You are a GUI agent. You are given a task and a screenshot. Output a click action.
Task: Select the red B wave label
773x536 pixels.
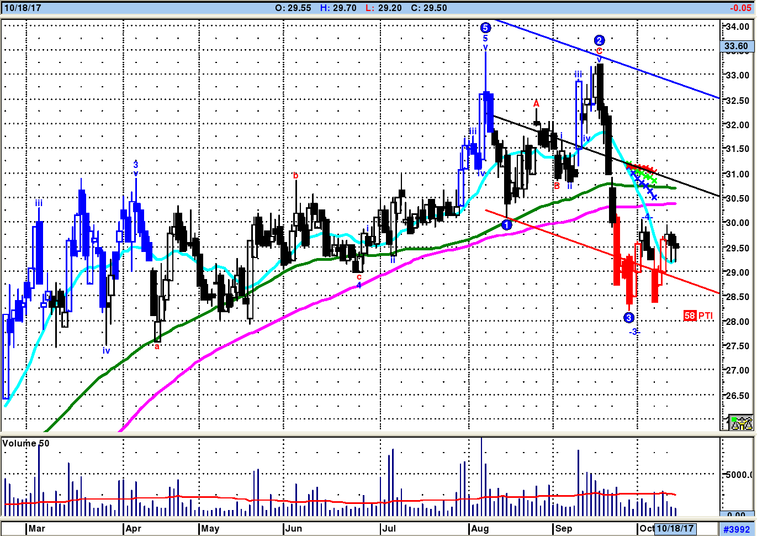(x=557, y=186)
